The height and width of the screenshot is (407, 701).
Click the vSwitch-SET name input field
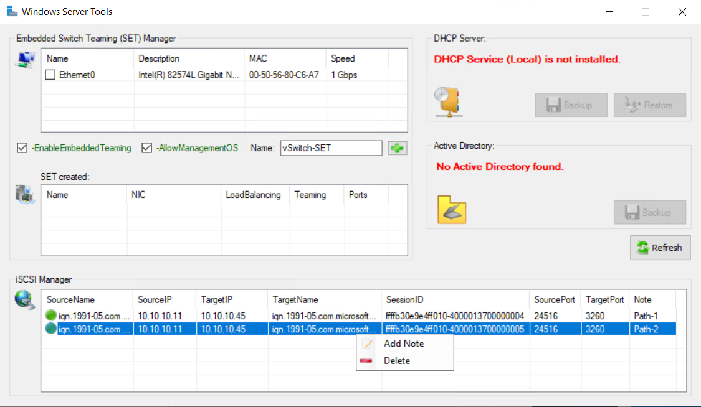tap(330, 148)
